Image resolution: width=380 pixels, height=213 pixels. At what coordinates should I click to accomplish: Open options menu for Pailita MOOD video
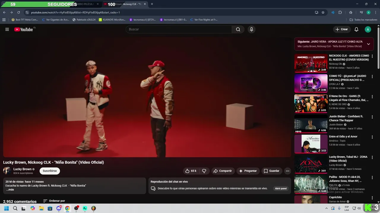372,177
